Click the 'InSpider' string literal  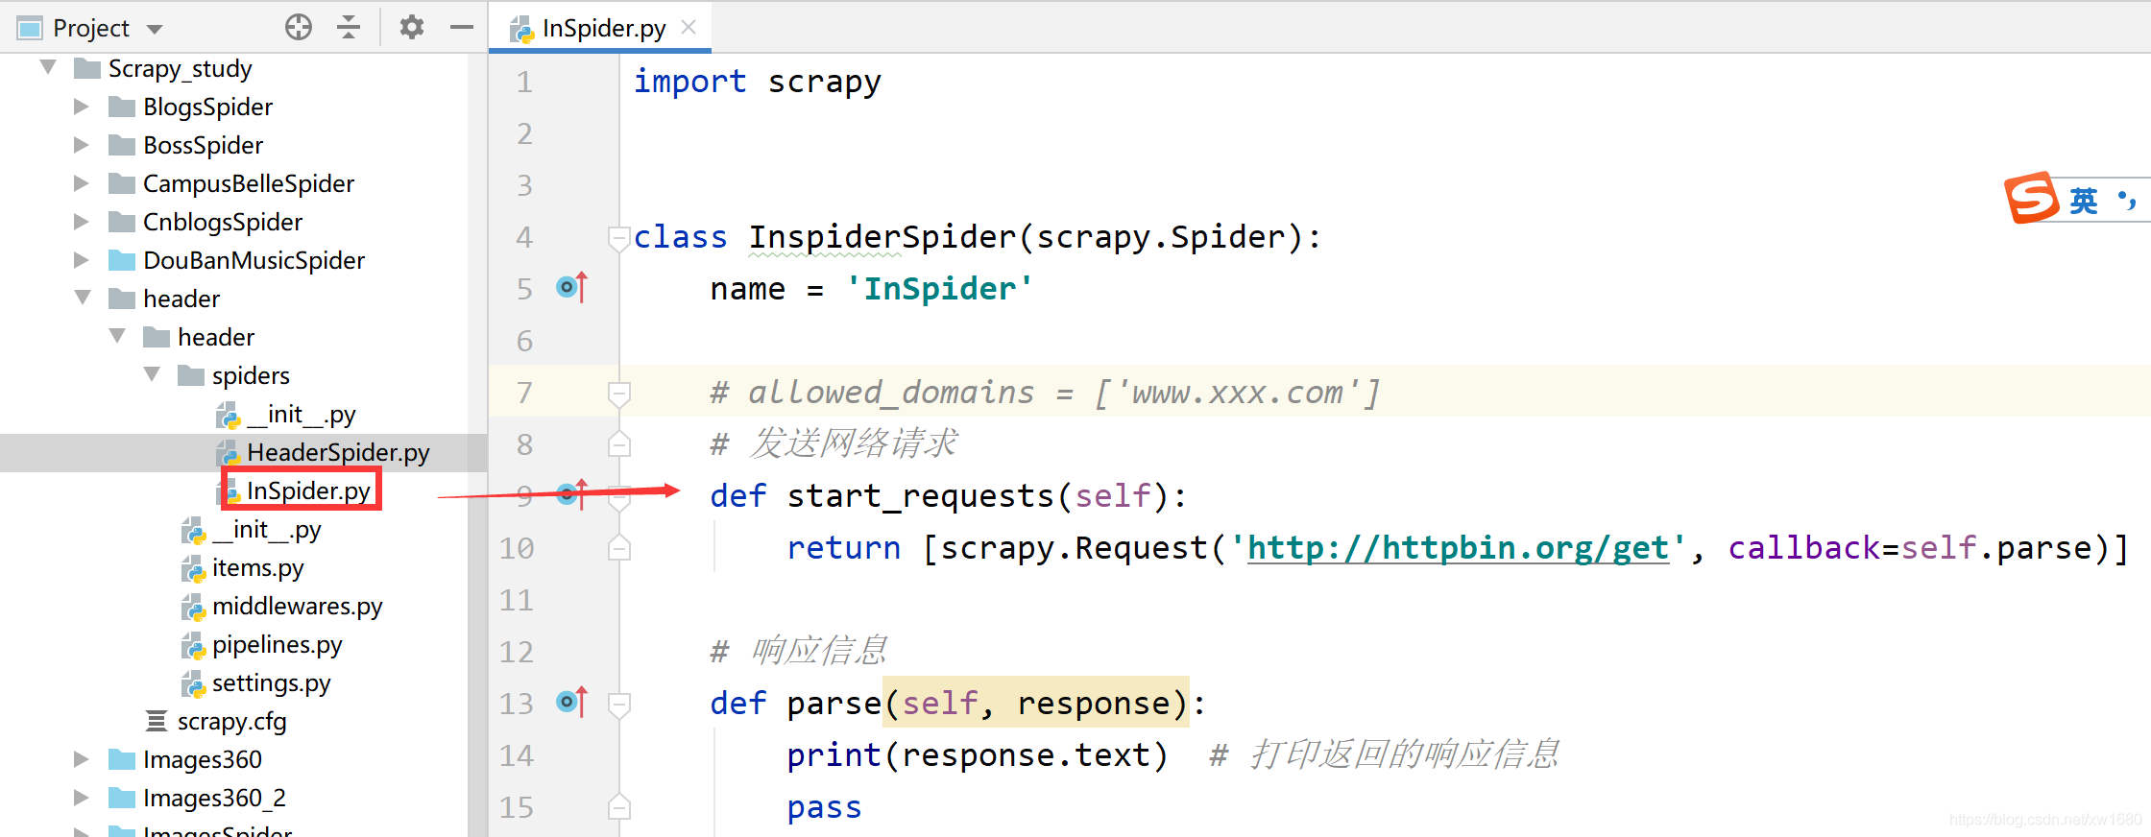pyautogui.click(x=939, y=289)
